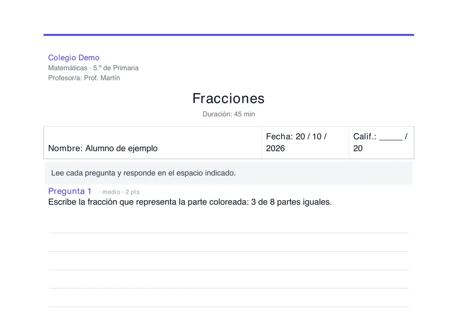The height and width of the screenshot is (324, 458).
Task: Click the 'Fecha: 20 / 10 / 2026' cell
Action: 305,143
